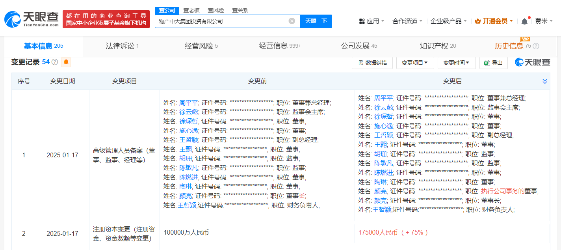Click the double-chevron icon in the 变更后 header
The width and height of the screenshot is (561, 250).
545,81
